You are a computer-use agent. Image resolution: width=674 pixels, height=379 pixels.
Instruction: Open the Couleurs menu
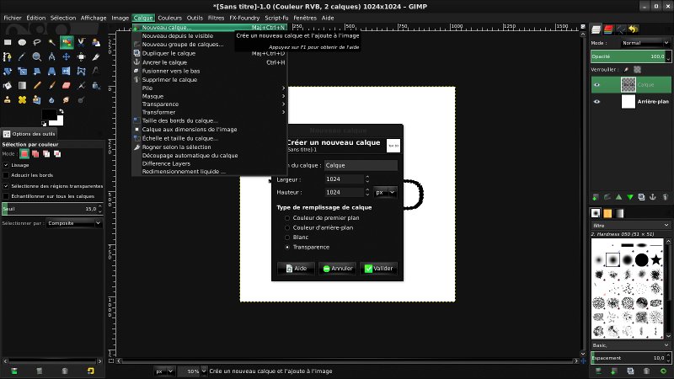pos(170,18)
